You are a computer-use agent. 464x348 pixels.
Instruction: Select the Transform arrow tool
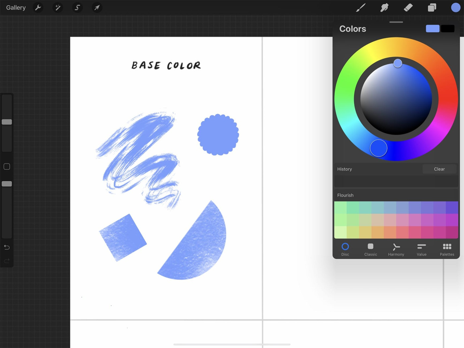[x=97, y=8]
